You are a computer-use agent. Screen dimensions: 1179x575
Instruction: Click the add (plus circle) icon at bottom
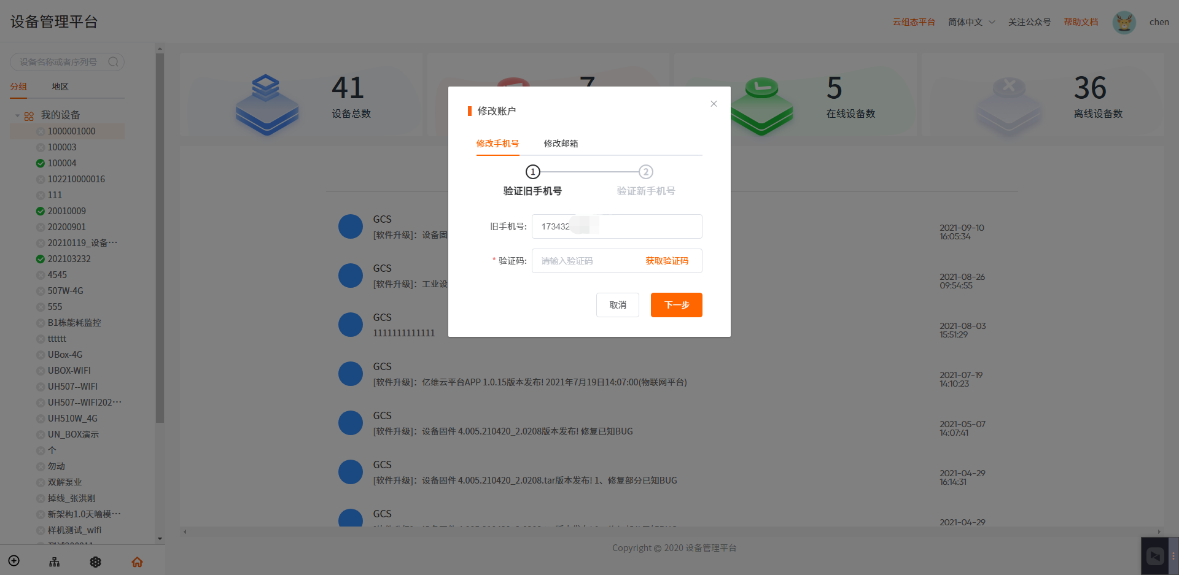point(14,561)
